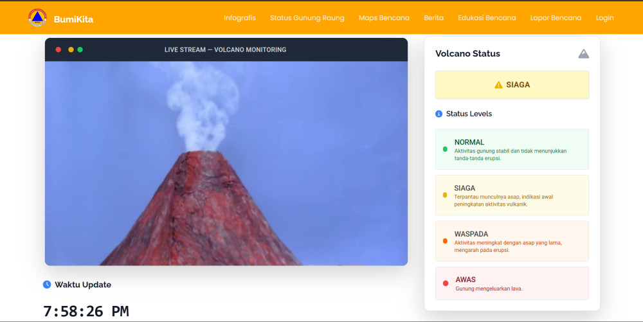Open the Infografis menu item
The height and width of the screenshot is (322, 643).
coord(240,18)
